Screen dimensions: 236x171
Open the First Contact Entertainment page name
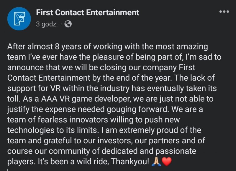pyautogui.click(x=87, y=12)
